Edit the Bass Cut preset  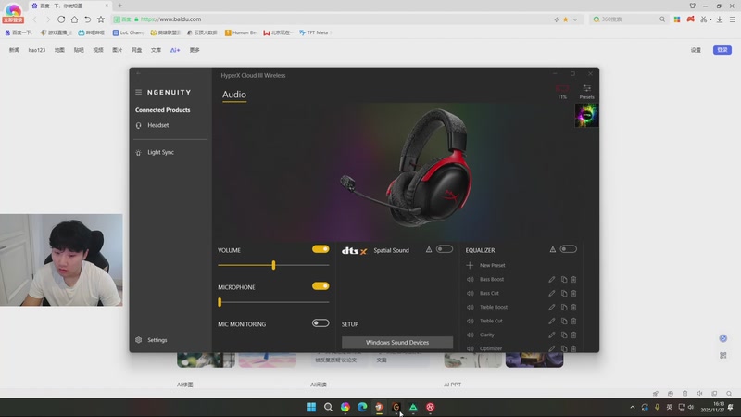(x=551, y=293)
